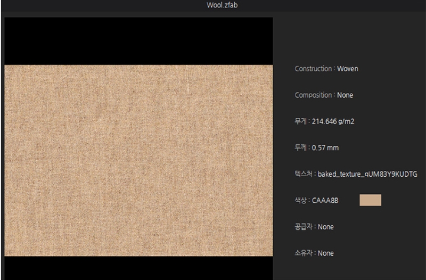Select the 214.646 g/m2 weight value
The image size is (426, 280).
333,121
